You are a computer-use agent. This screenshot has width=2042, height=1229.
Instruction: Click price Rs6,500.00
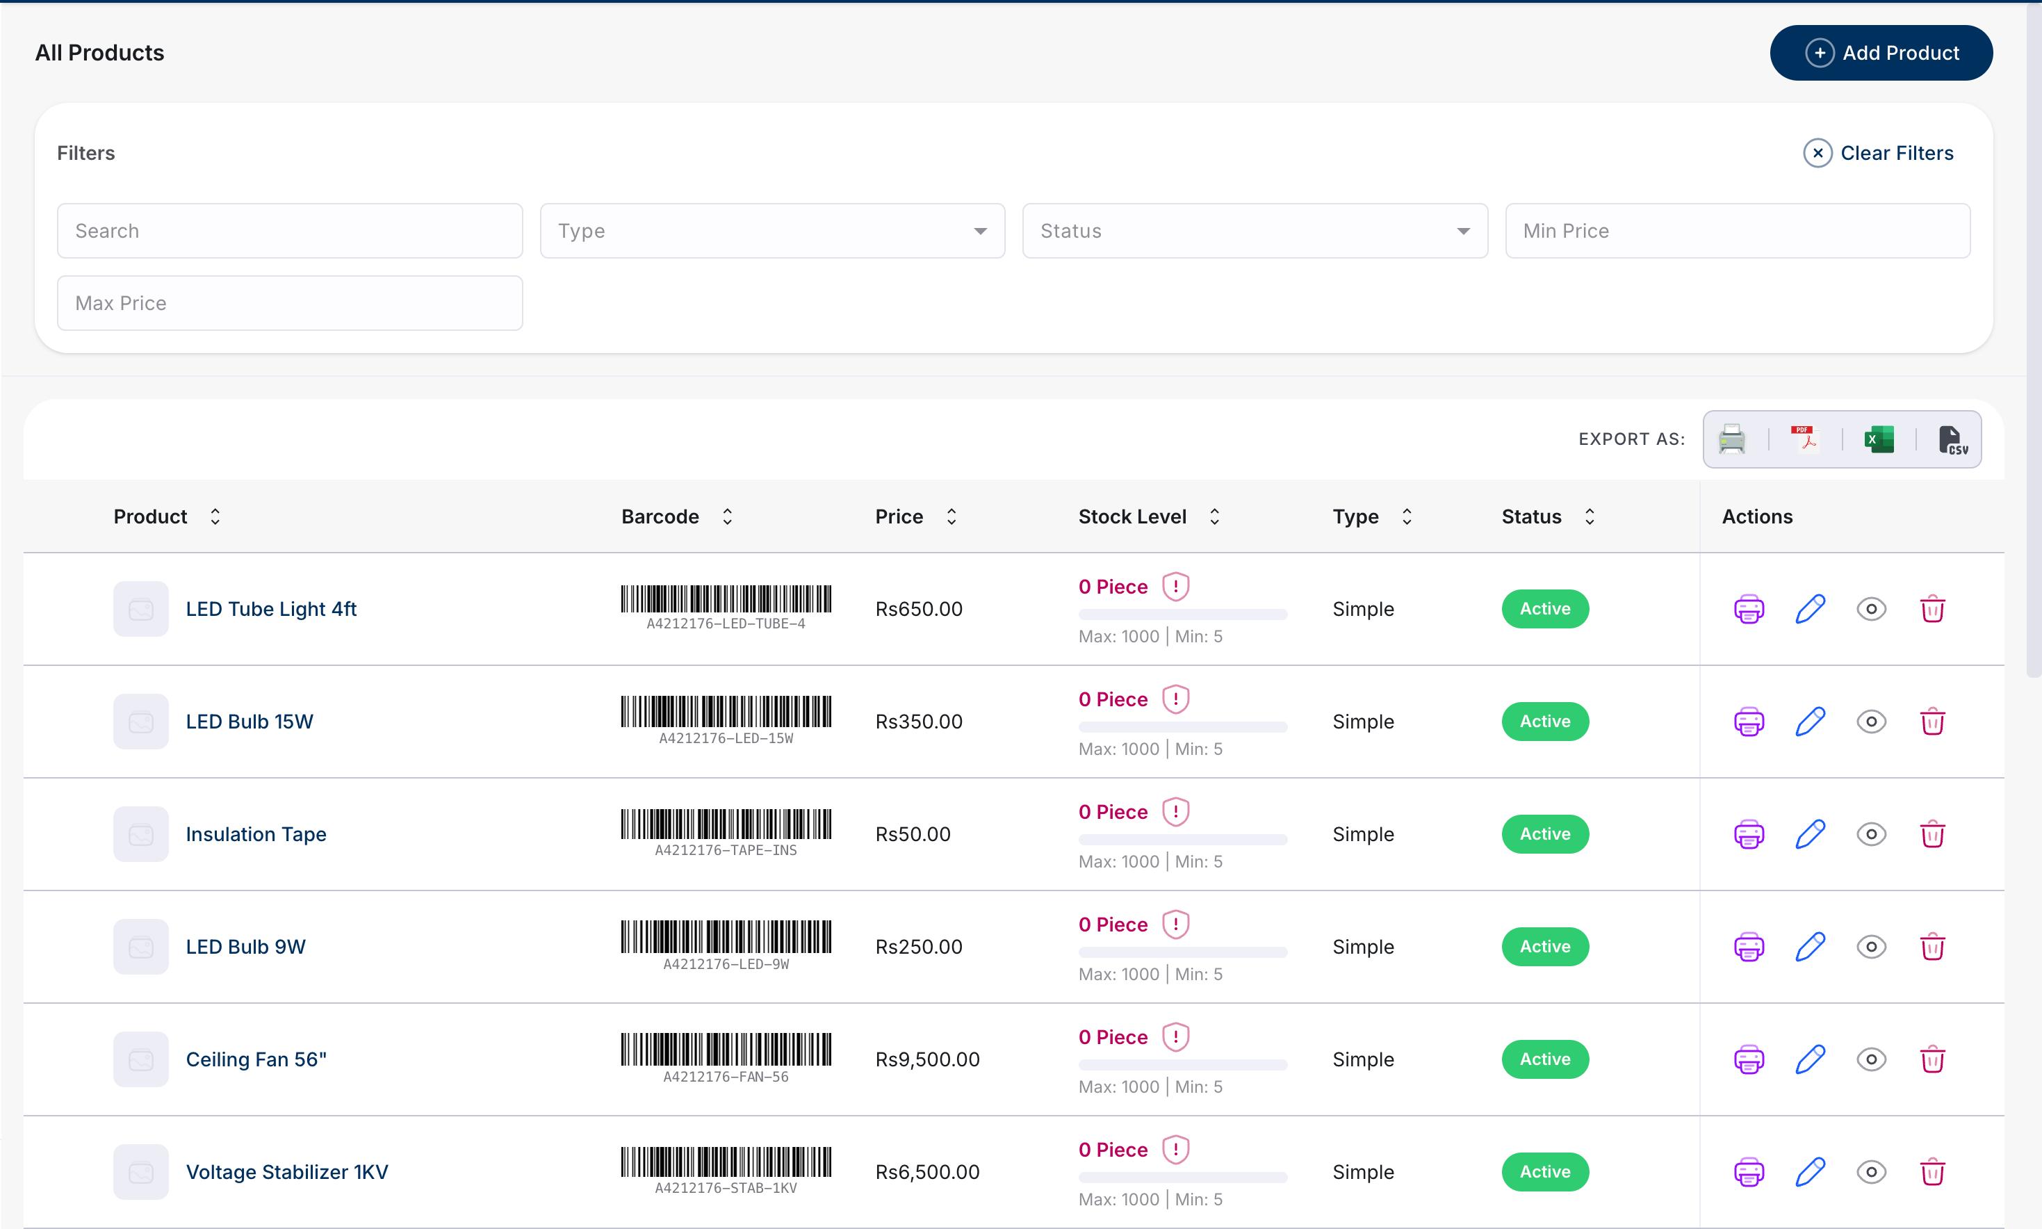pos(927,1173)
